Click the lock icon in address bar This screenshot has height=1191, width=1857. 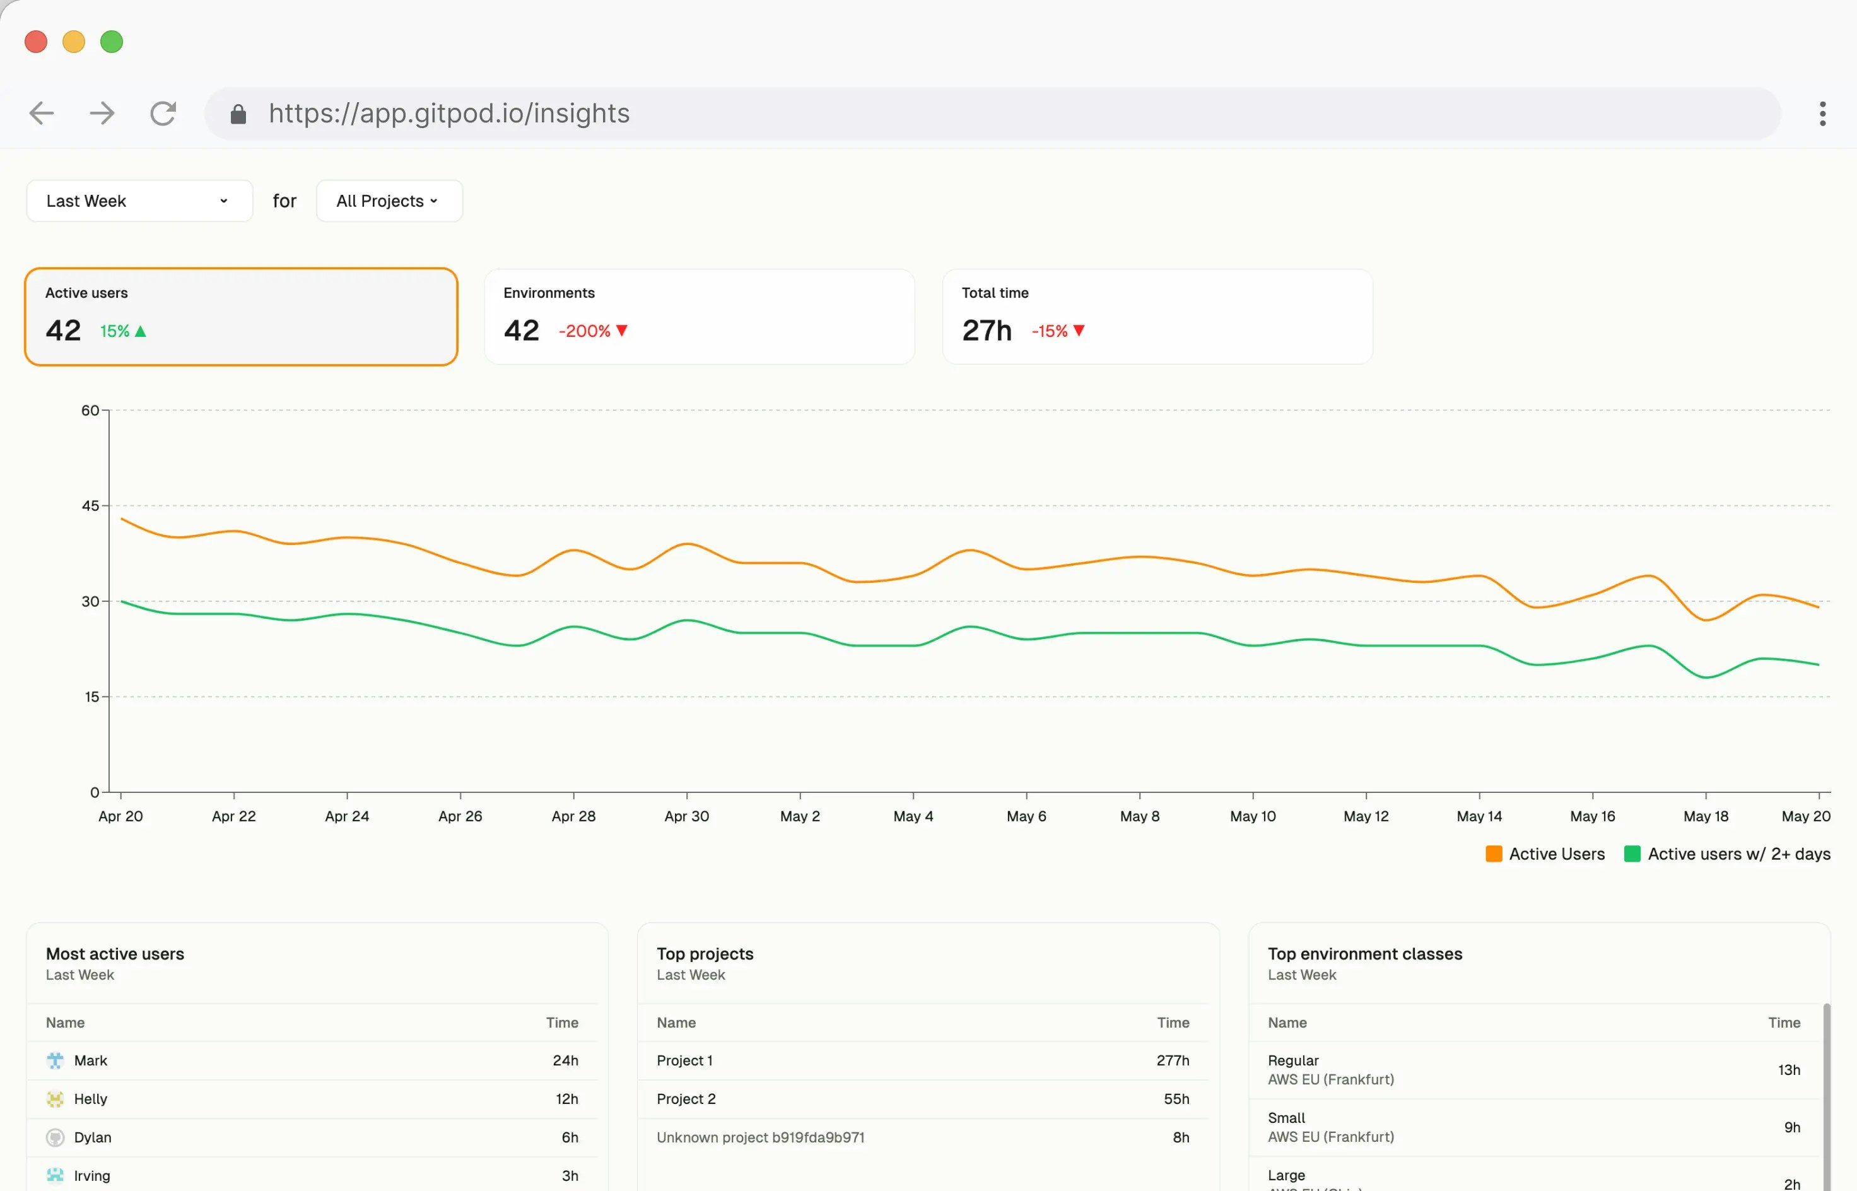coord(238,114)
